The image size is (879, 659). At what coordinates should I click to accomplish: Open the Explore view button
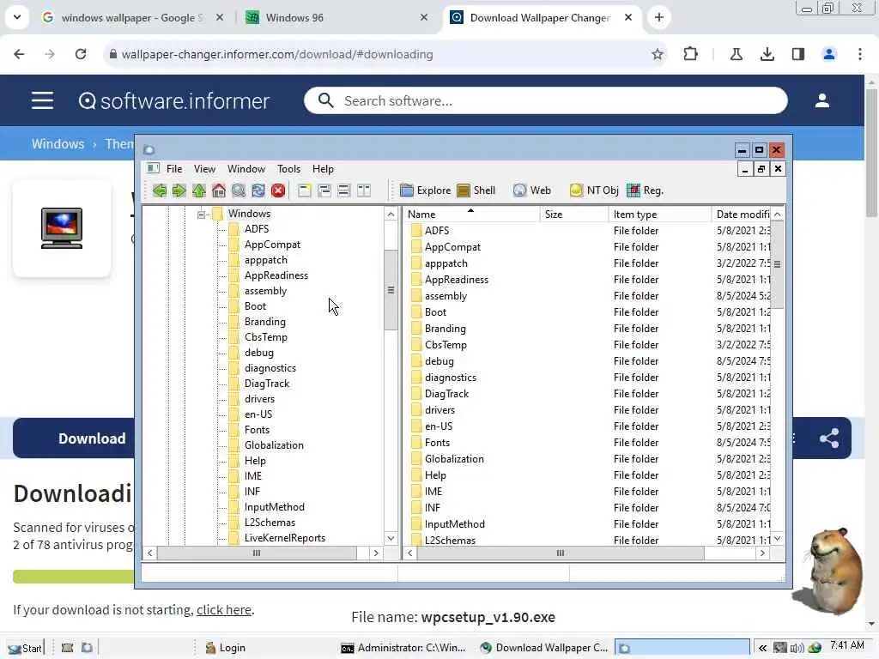click(426, 190)
